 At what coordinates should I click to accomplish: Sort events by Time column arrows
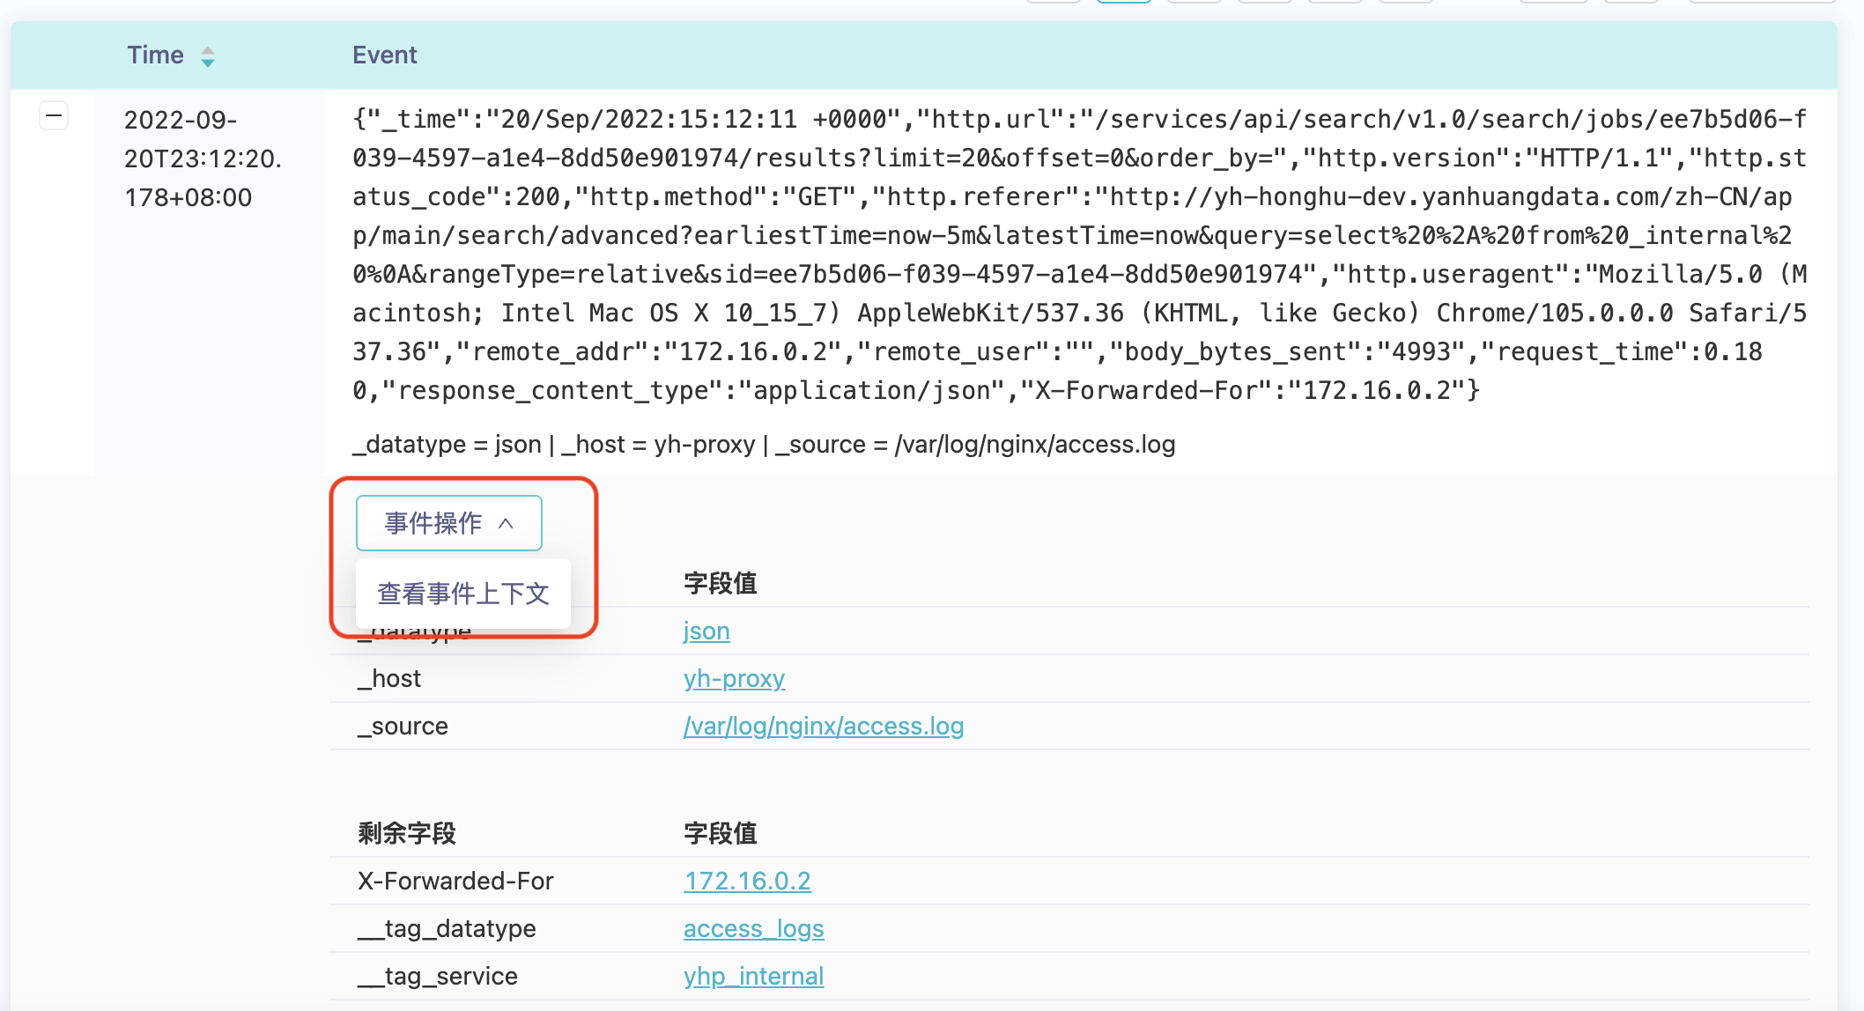[208, 56]
